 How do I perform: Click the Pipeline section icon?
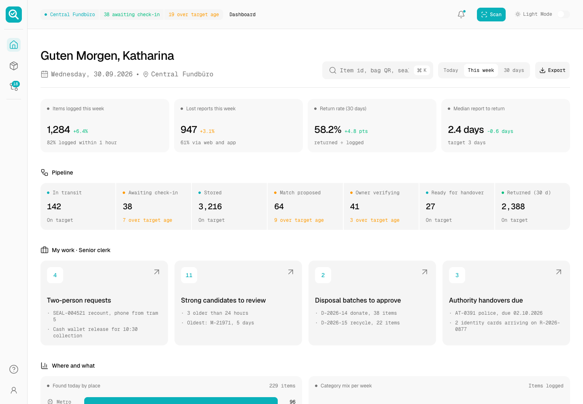coord(45,173)
